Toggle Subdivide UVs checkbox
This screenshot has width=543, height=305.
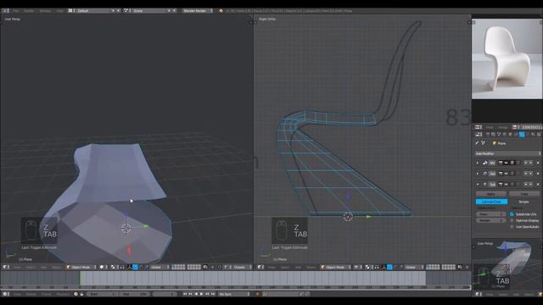coord(512,214)
